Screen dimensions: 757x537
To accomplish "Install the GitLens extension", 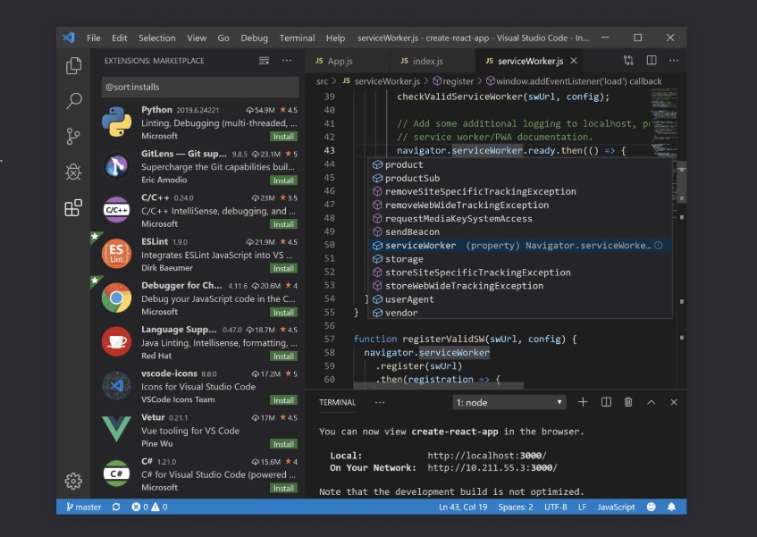I will [283, 180].
